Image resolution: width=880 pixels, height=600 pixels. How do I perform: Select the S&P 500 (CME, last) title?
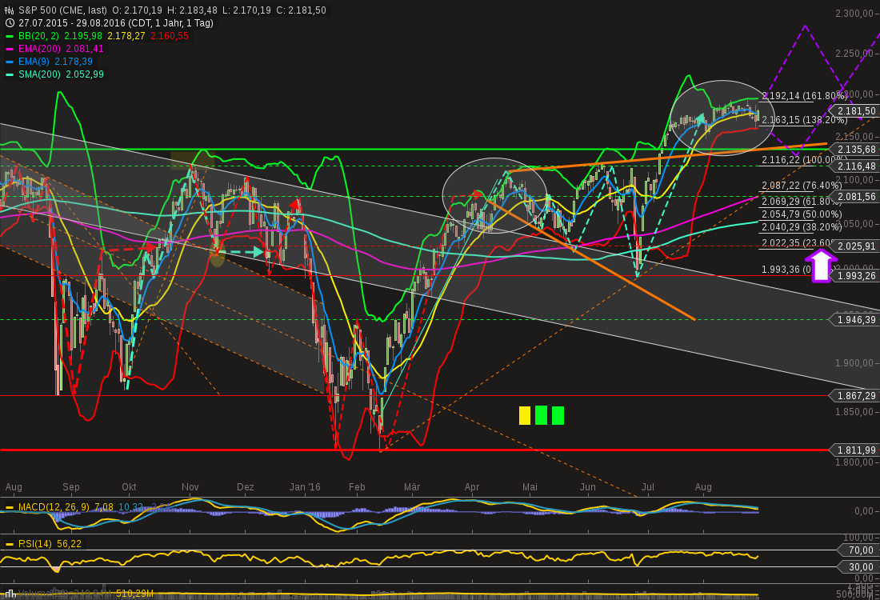(x=62, y=10)
